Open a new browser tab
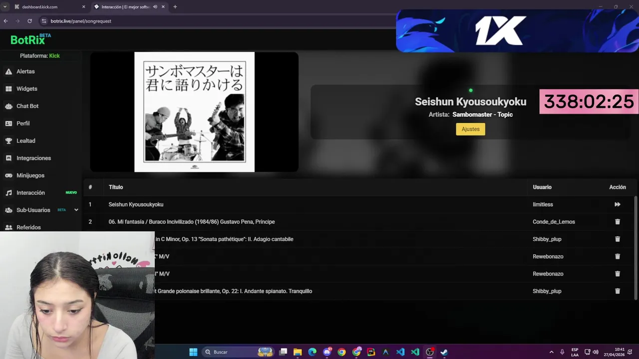Screen dimensions: 639x359 tap(175, 7)
